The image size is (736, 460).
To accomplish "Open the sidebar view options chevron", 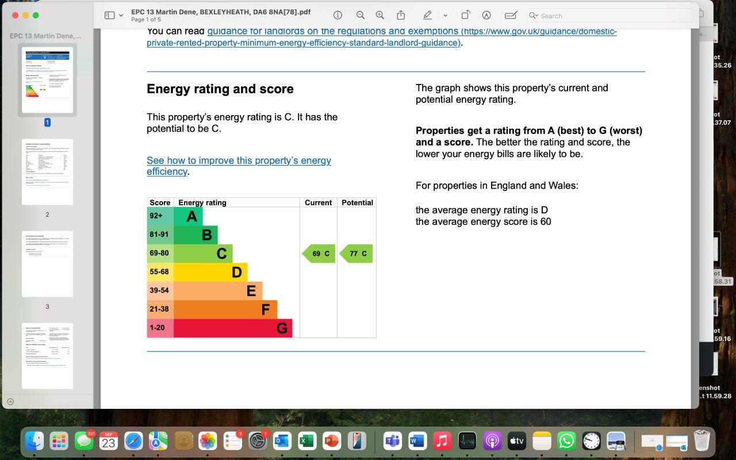I will pos(121,16).
